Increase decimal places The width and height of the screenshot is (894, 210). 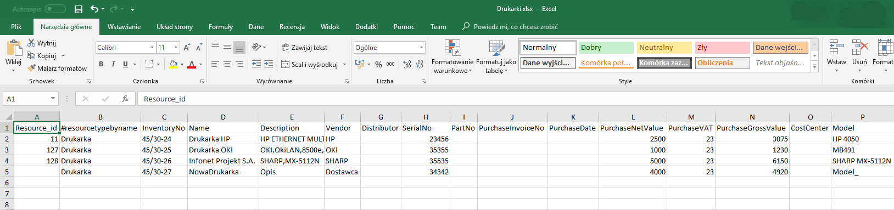[407, 64]
